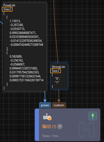Click the value 0.009917561328422544
The height and width of the screenshot is (142, 104).
coord(25,76)
